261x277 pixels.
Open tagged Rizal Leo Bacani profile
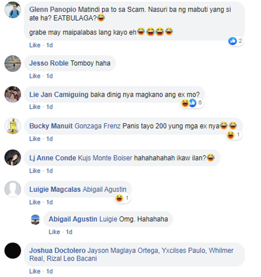[72, 259]
